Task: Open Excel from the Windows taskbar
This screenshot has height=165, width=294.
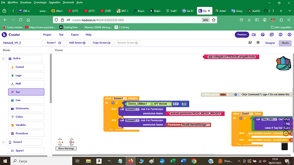Action: 173,161
